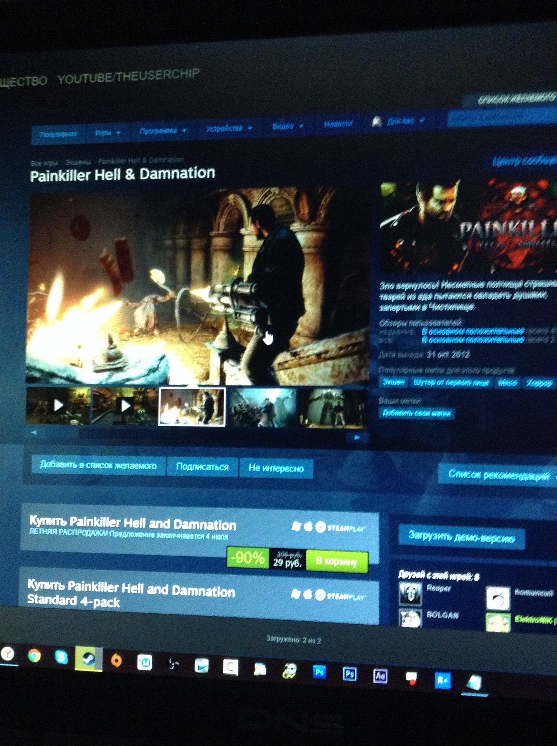This screenshot has width=557, height=746.
Task: Open friend name 'Reaper' link
Action: (x=439, y=588)
